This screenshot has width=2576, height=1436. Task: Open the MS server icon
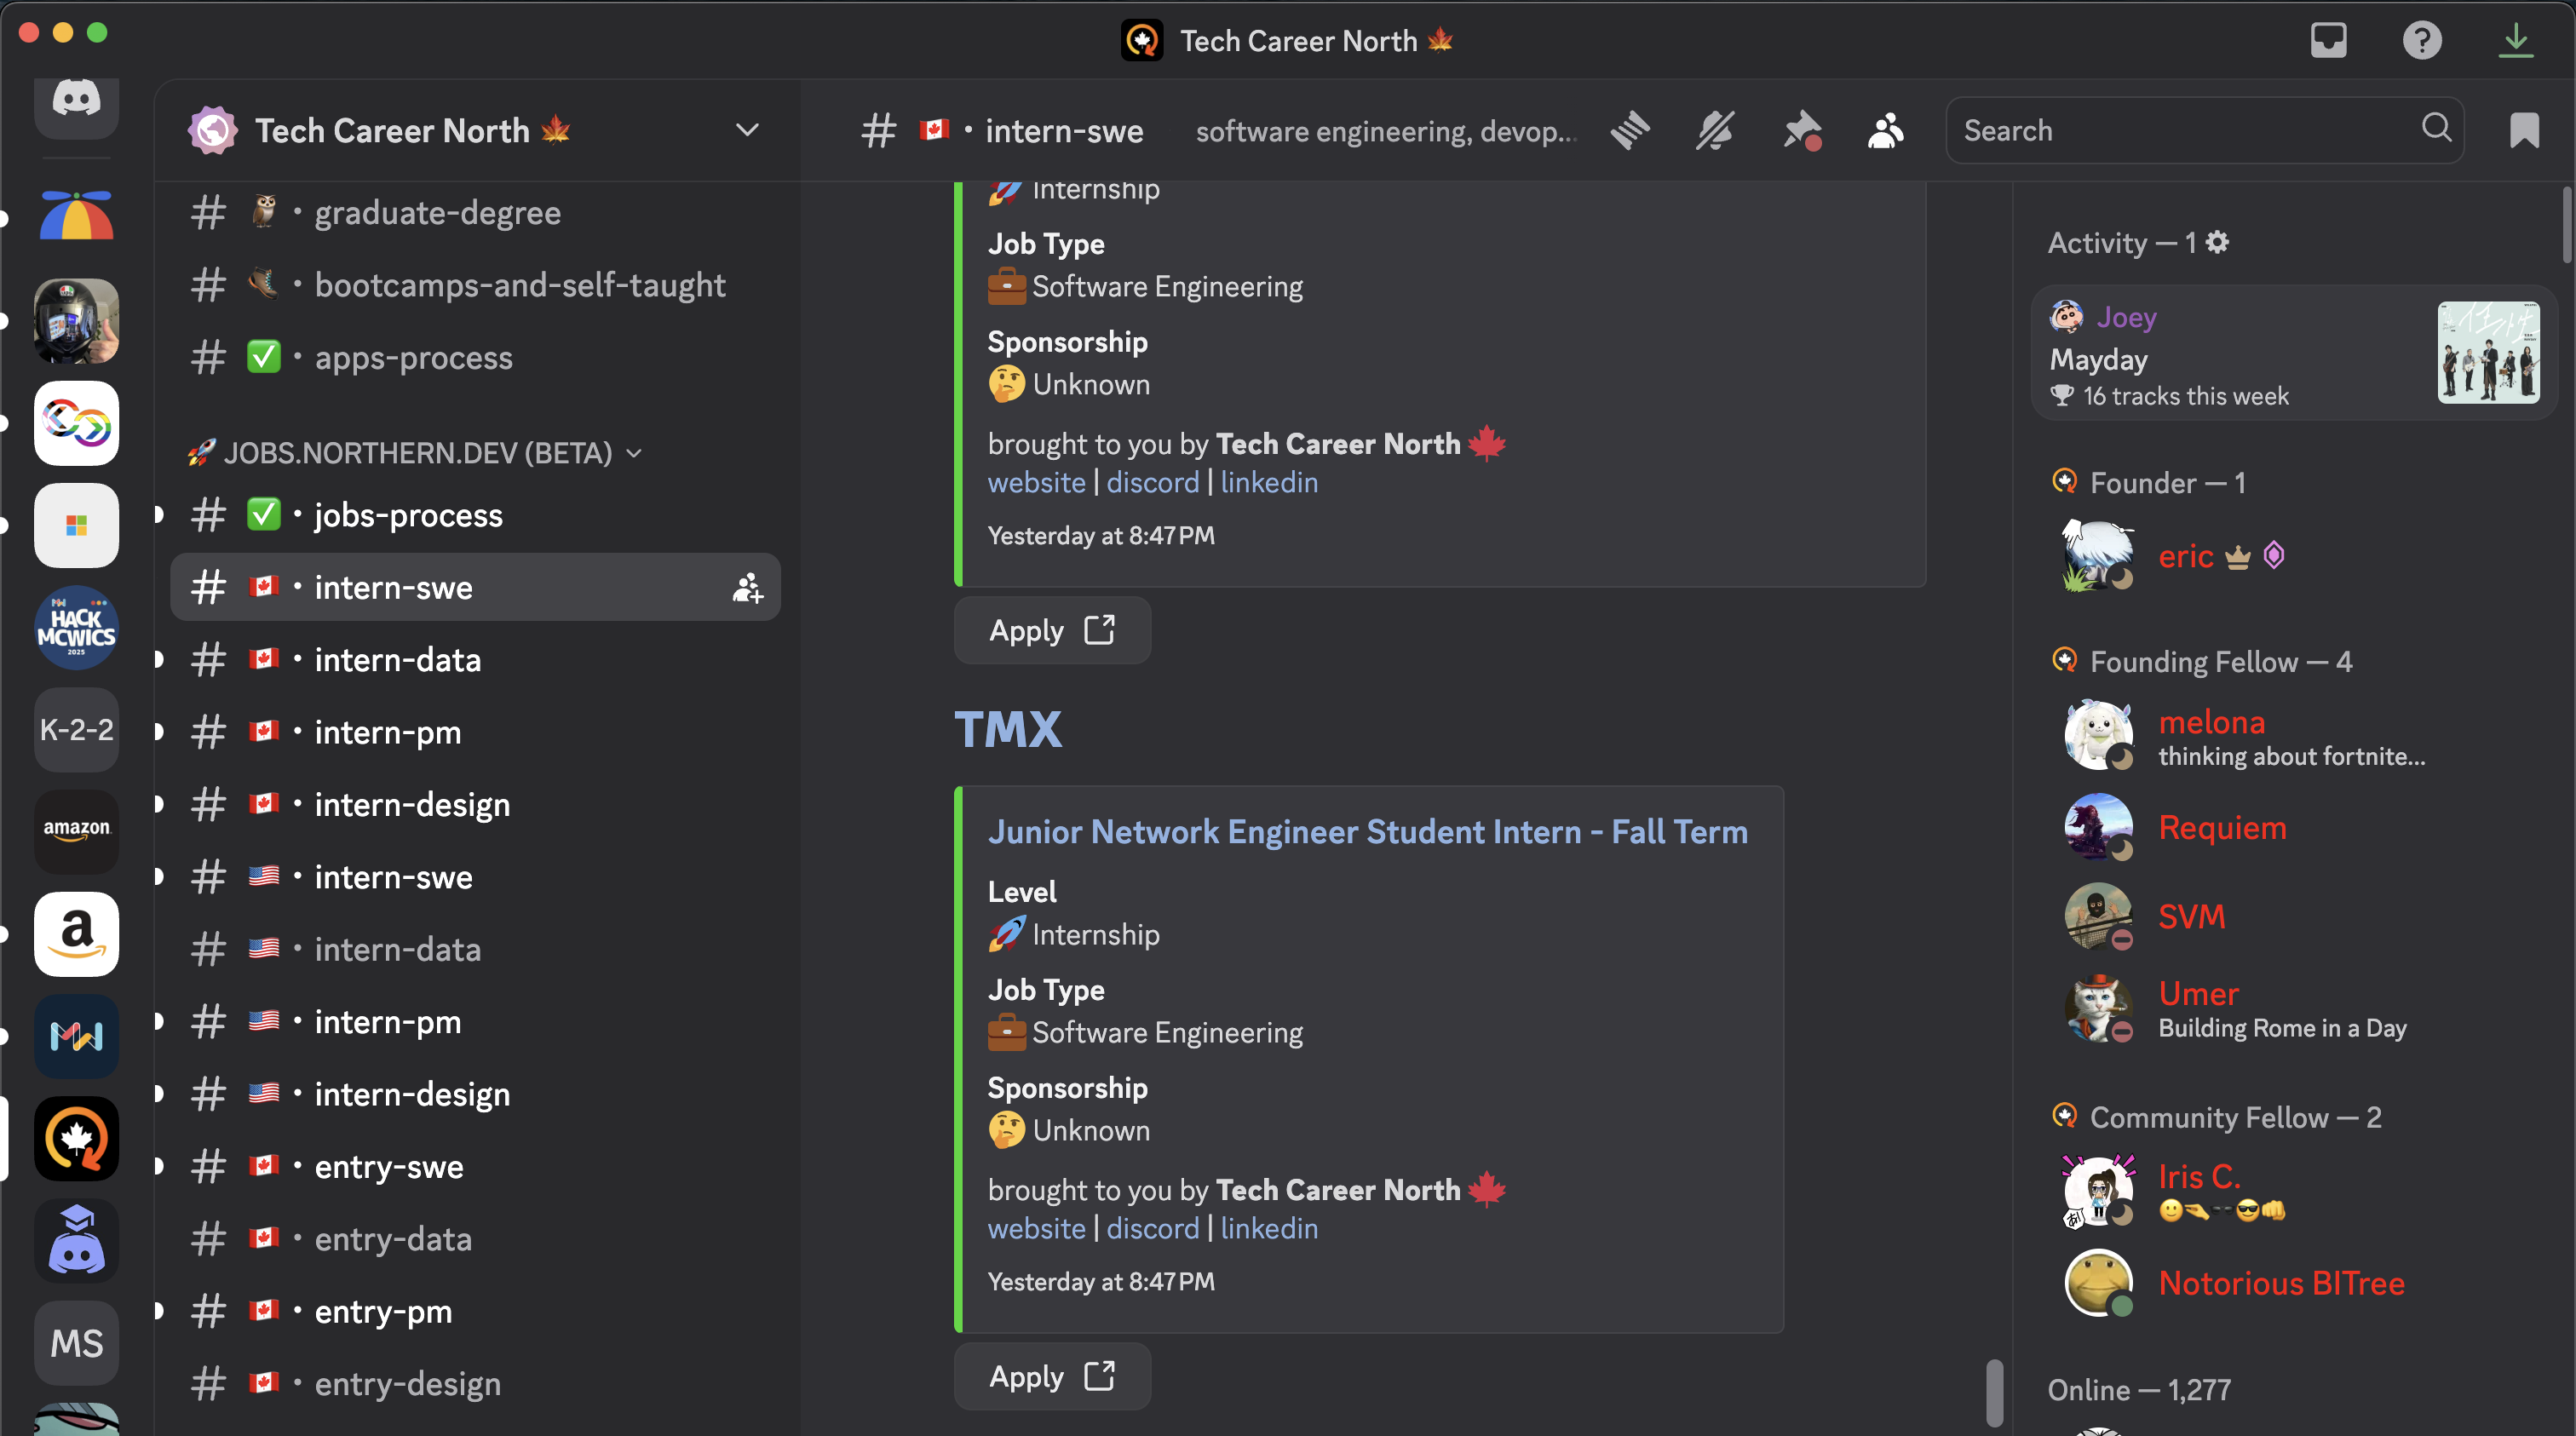(x=76, y=1343)
